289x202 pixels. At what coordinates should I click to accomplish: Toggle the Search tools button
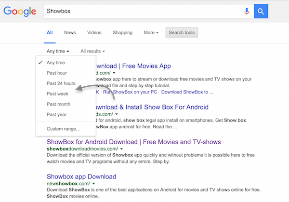tap(182, 32)
